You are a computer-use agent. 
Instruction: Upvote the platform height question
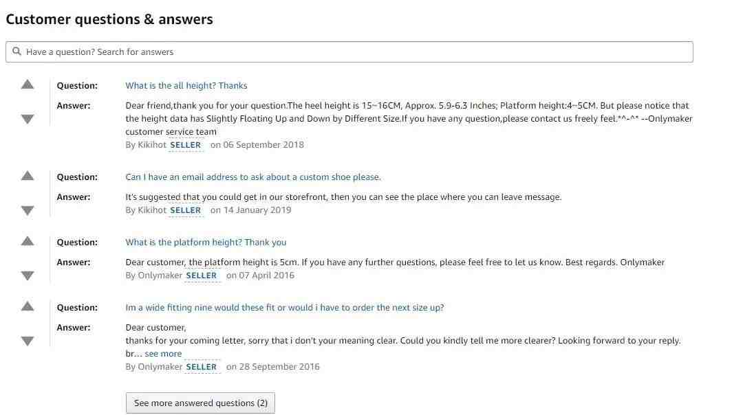click(x=28, y=241)
